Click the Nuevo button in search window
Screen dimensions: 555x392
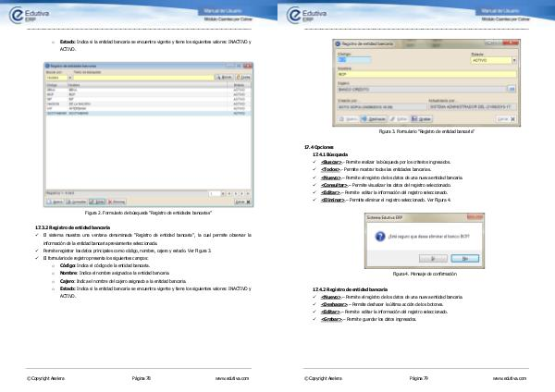[x=56, y=200]
